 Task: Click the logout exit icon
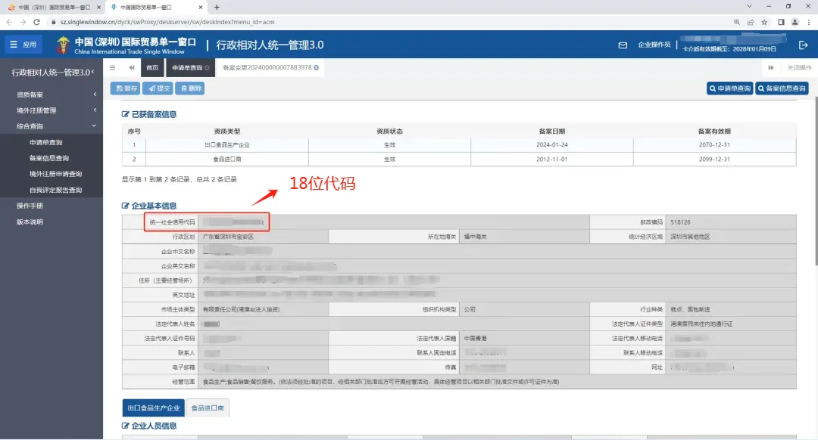click(x=804, y=45)
